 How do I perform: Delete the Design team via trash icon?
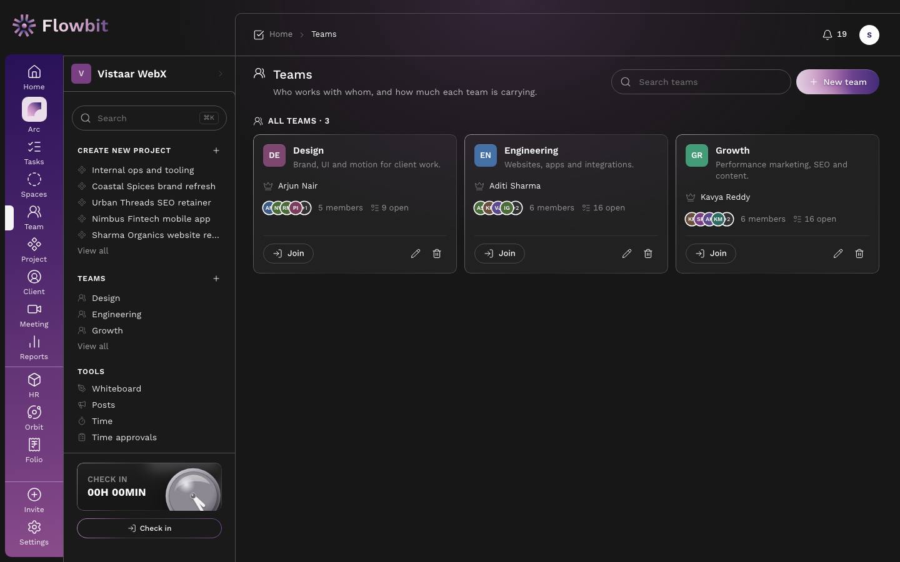coord(437,254)
